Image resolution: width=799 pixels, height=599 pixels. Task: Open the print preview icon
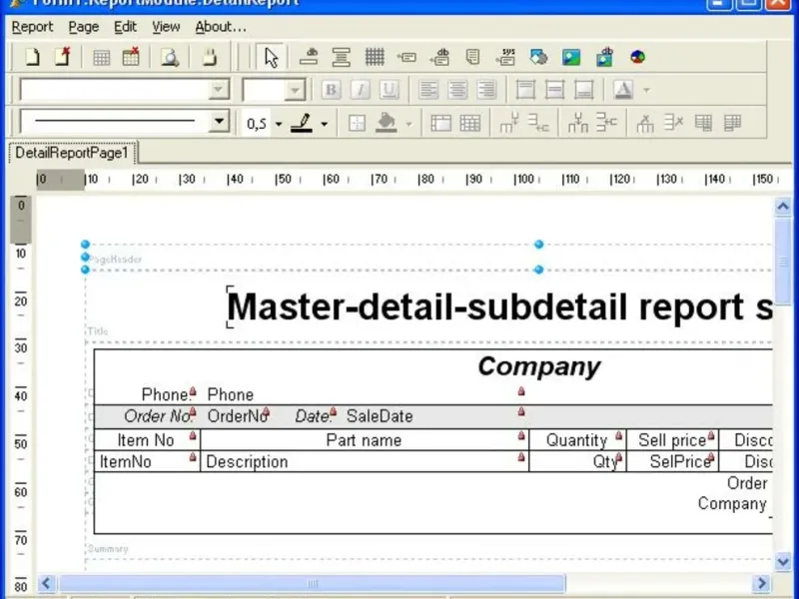(x=170, y=57)
